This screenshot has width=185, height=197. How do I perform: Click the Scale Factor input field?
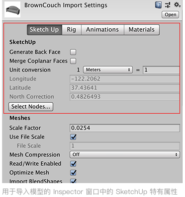click(x=125, y=128)
